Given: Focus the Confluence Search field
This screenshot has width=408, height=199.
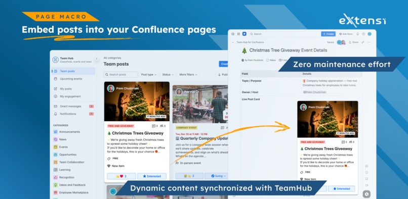Looking at the screenshot, I should click(283, 34).
